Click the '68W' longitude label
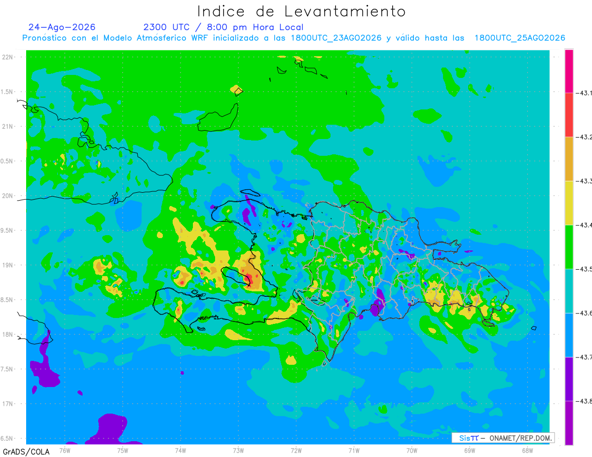 click(527, 450)
